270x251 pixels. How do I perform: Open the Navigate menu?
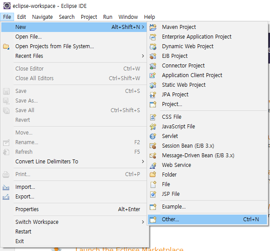point(42,17)
